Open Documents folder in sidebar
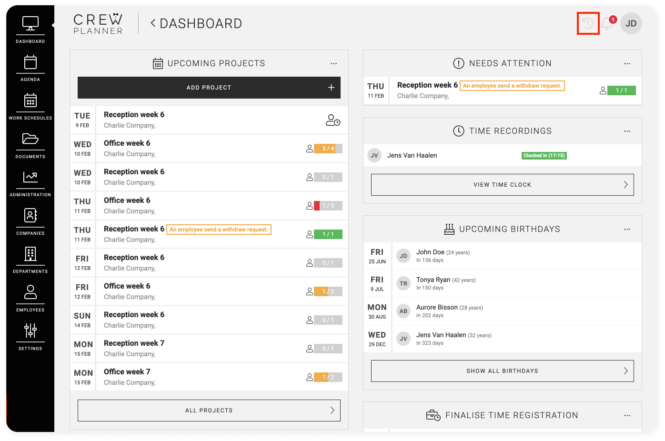The width and height of the screenshot is (665, 441). pos(30,145)
